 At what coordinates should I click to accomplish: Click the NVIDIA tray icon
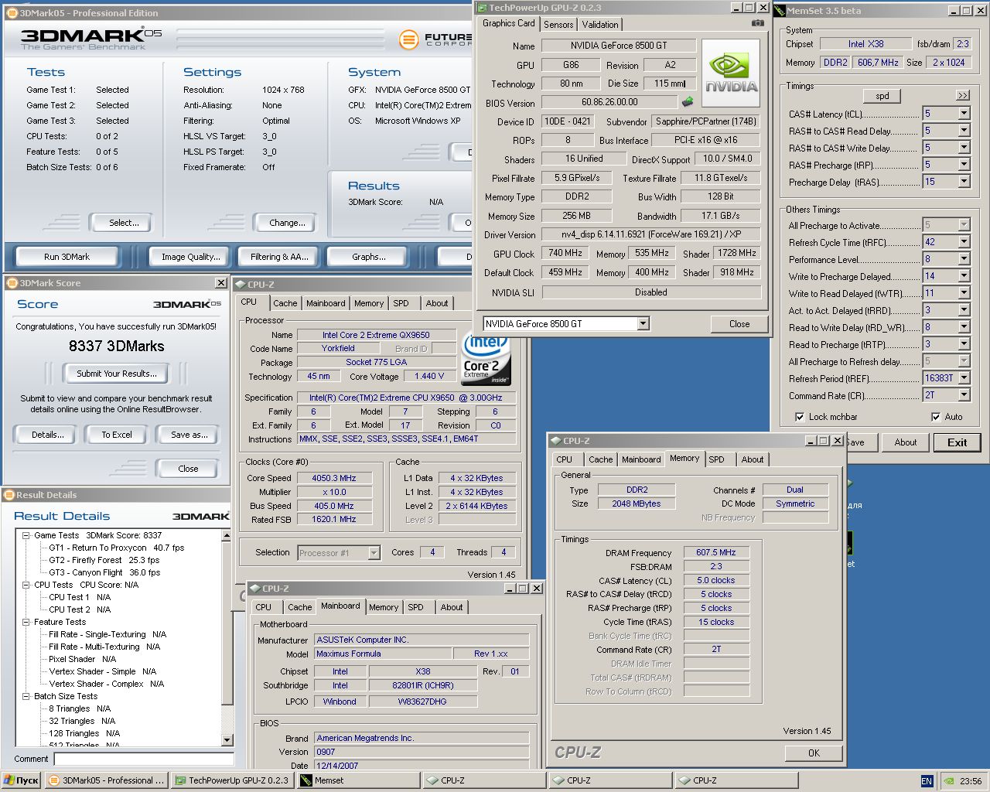click(x=948, y=781)
